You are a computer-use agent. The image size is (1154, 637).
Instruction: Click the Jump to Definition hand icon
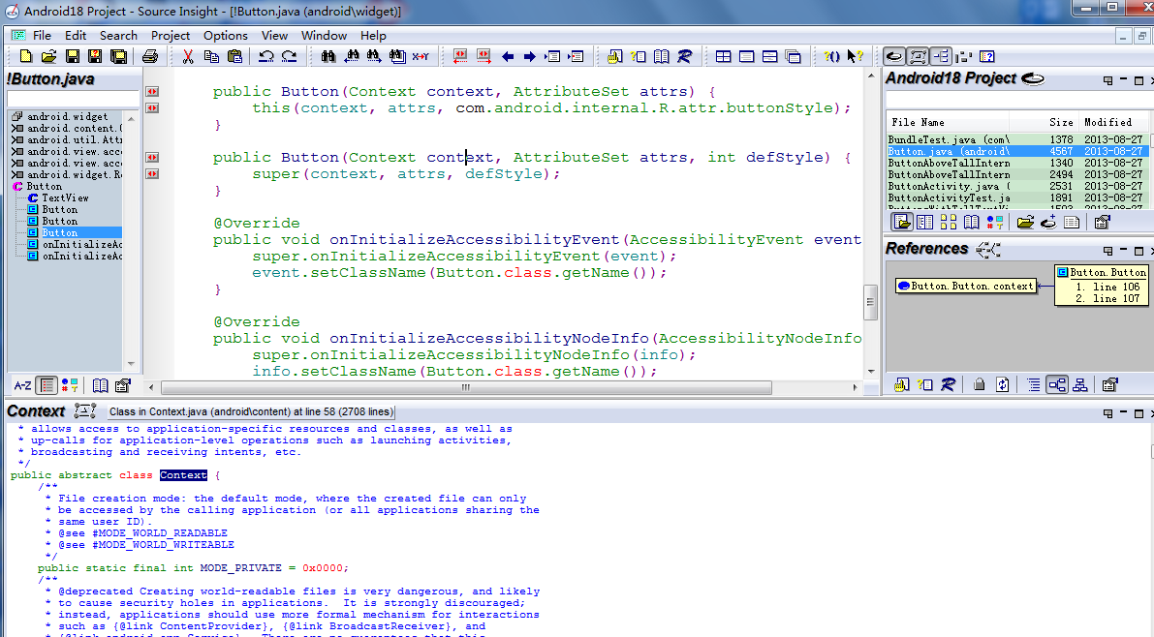(614, 57)
